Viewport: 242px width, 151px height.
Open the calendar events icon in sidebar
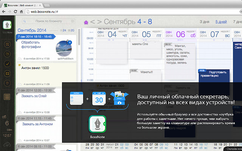(7, 54)
